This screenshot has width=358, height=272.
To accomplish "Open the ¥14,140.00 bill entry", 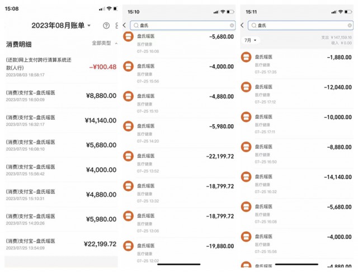I will click(x=61, y=120).
